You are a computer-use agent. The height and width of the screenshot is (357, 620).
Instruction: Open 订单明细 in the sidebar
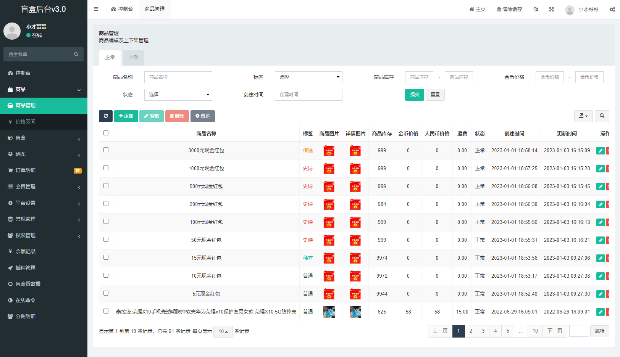pos(44,170)
